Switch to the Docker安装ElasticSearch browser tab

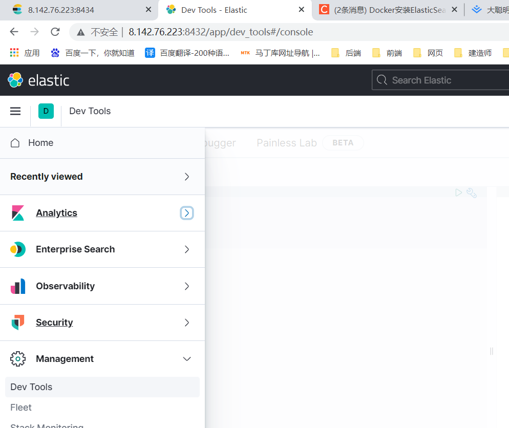pos(388,10)
